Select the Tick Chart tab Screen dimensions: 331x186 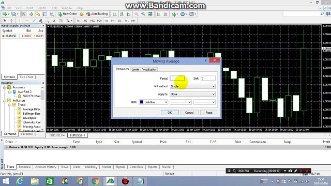pos(26,77)
